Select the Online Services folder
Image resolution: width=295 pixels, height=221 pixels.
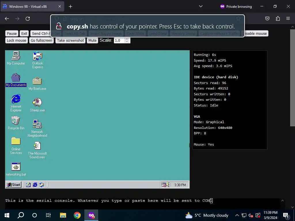[16, 146]
